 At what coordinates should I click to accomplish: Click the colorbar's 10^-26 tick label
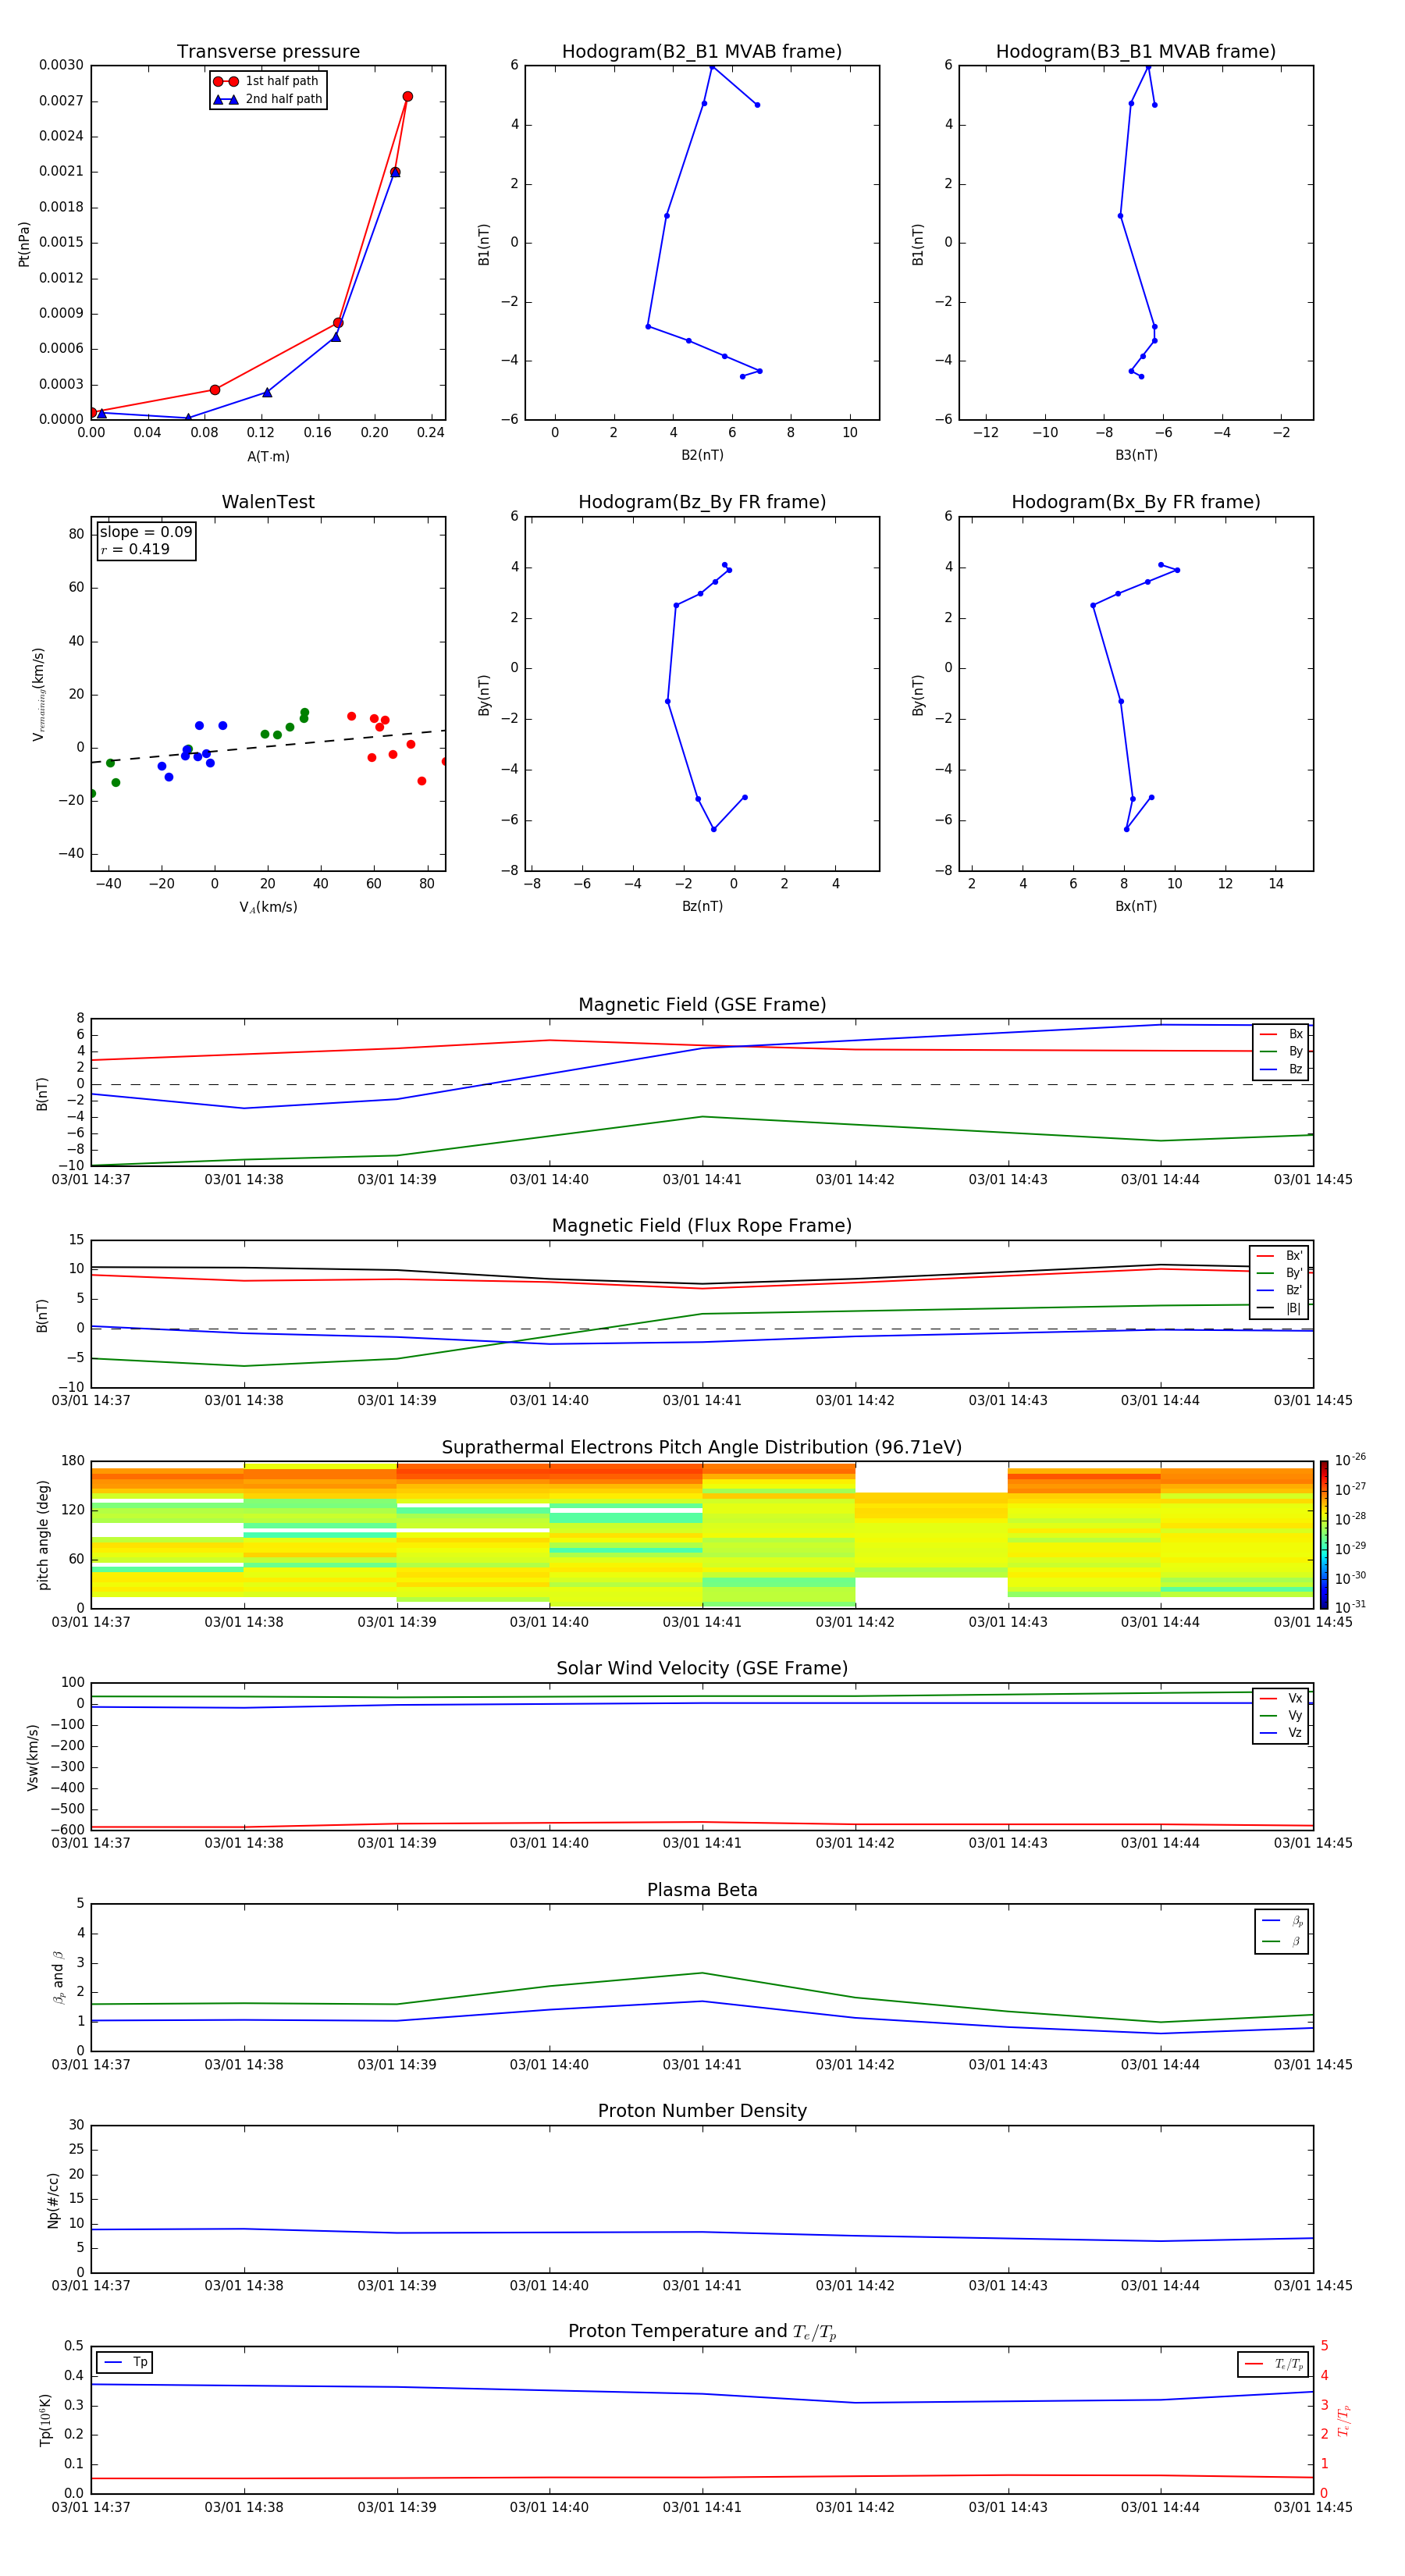(x=1349, y=1460)
